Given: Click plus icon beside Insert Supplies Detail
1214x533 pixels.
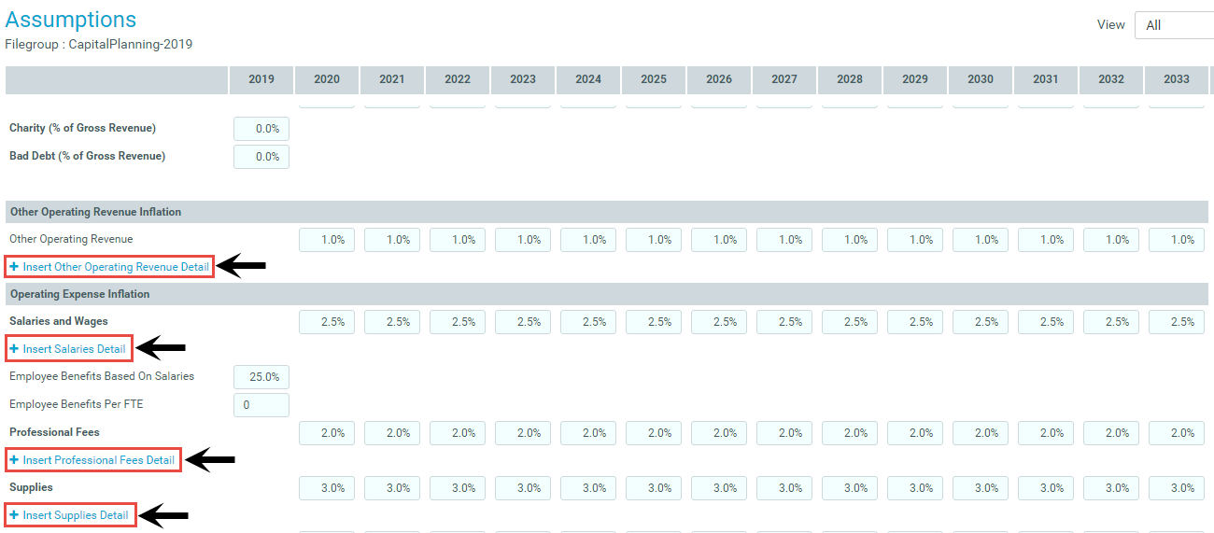Looking at the screenshot, I should 14,515.
